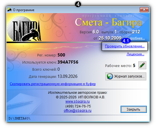Visit the www.sbagira.ru website link
The height and width of the screenshot is (128, 156).
point(77,101)
